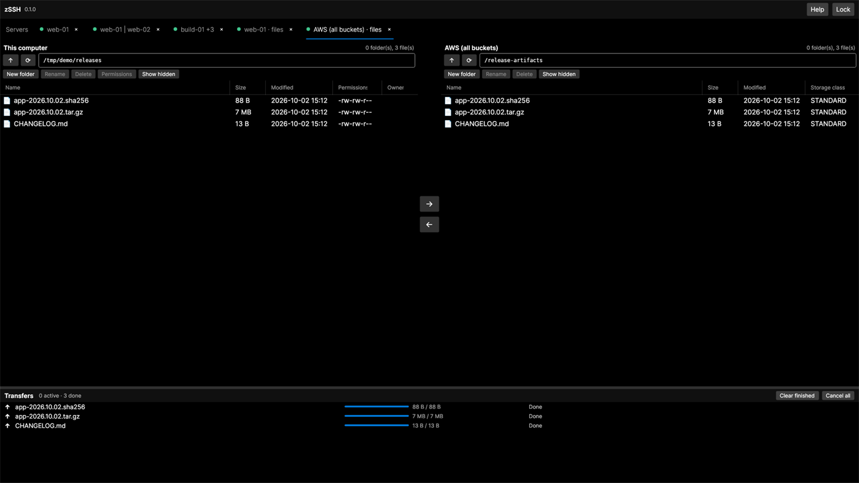Viewport: 859px width, 483px height.
Task: Click the left-arrow transfer button
Action: click(x=429, y=225)
